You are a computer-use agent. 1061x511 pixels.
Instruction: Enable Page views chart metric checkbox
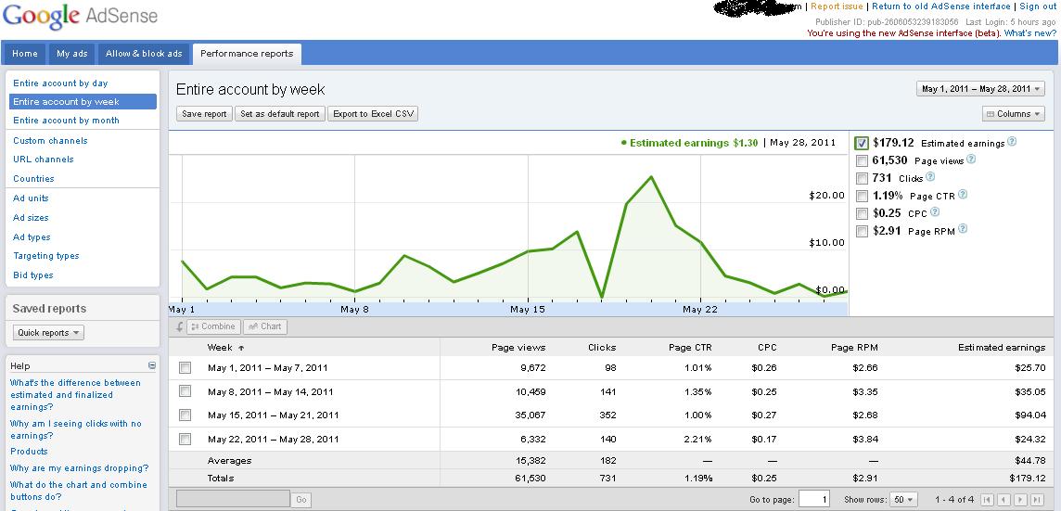point(862,161)
